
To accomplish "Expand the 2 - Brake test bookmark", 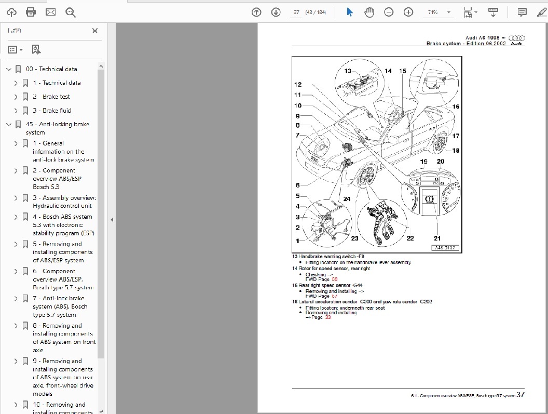I will tap(16, 97).
